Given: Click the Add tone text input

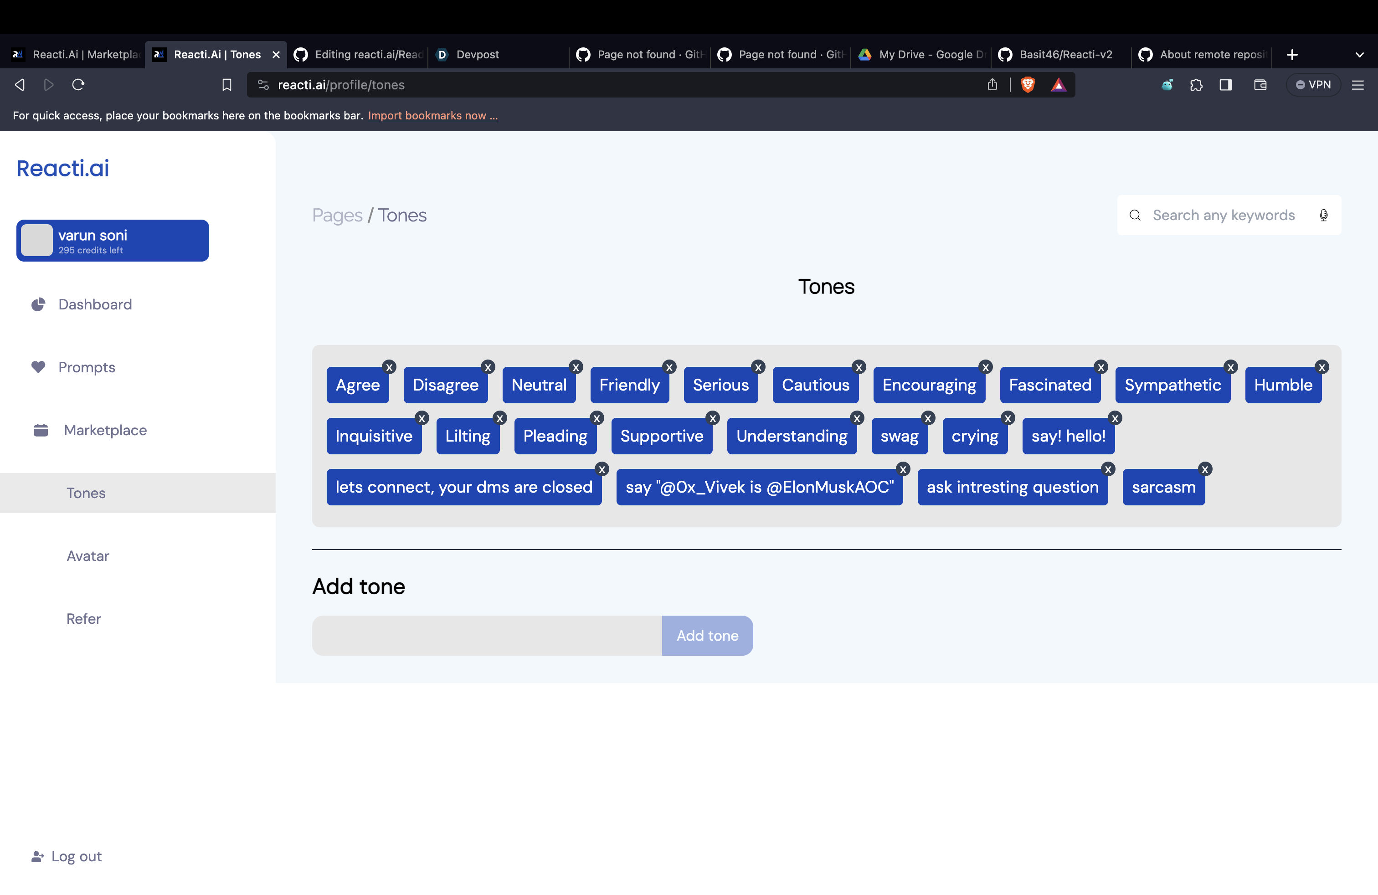Looking at the screenshot, I should click(487, 636).
